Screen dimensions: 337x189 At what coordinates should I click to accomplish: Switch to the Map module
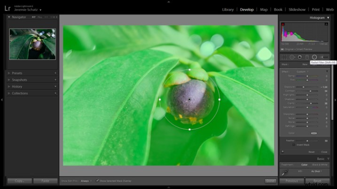click(264, 9)
